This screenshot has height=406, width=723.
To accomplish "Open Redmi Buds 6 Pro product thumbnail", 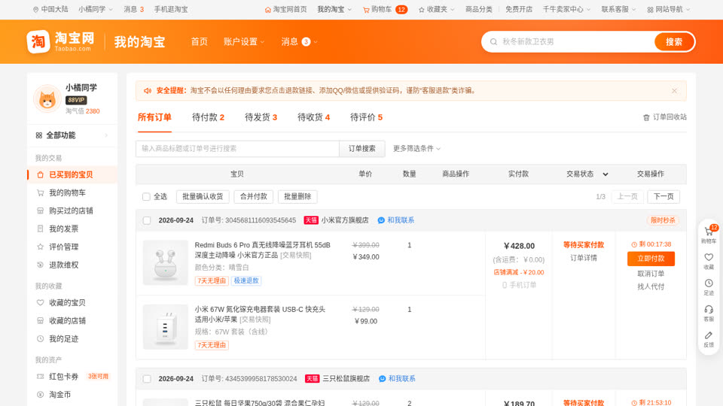I will pos(166,262).
